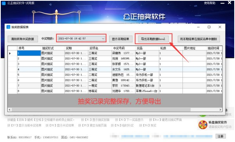
Task: Click the 转盘抽奖软件 wheel icon
Action: pyautogui.click(x=203, y=125)
